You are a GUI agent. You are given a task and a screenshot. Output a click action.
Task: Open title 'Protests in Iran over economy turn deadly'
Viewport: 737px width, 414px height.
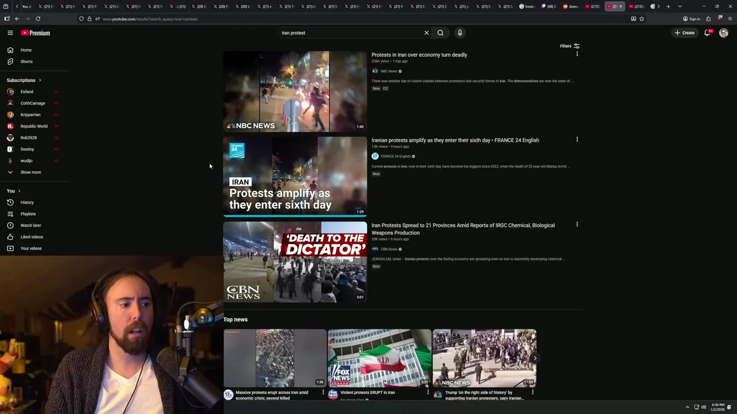(x=419, y=55)
